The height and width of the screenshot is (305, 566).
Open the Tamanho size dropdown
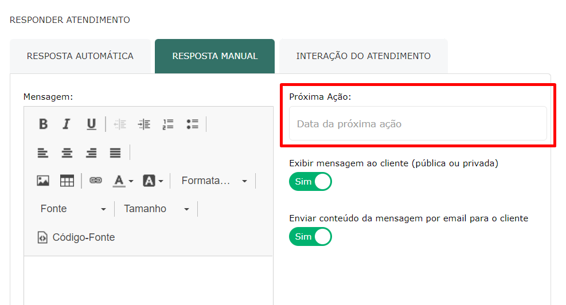tap(157, 209)
